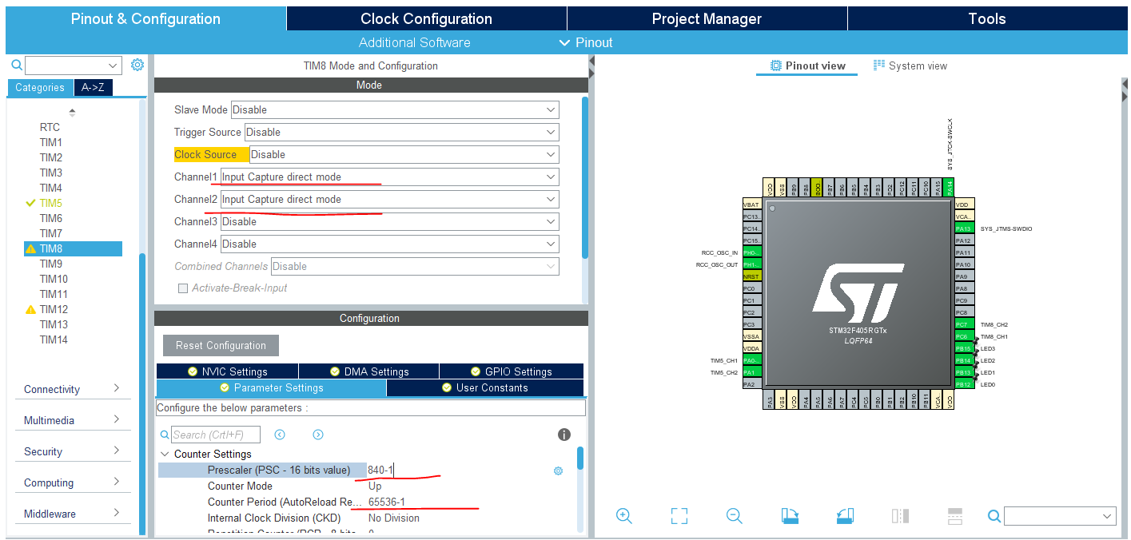Image resolution: width=1131 pixels, height=540 pixels.
Task: Open the Tools tab
Action: (986, 18)
